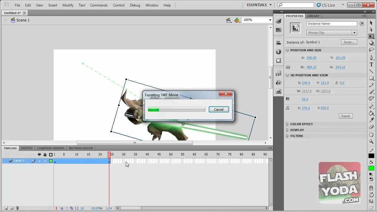Select the Pen tool
The height and width of the screenshot is (212, 377).
coord(371,58)
